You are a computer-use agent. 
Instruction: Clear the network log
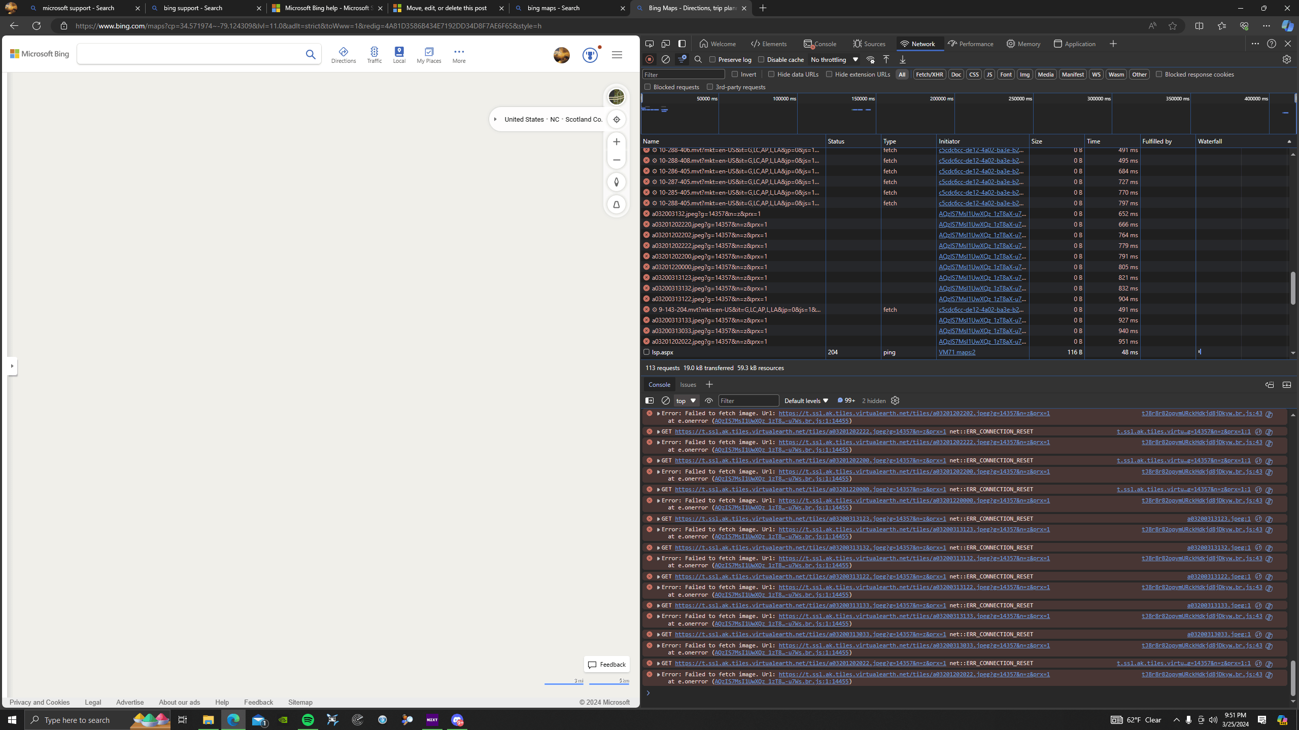pos(666,59)
